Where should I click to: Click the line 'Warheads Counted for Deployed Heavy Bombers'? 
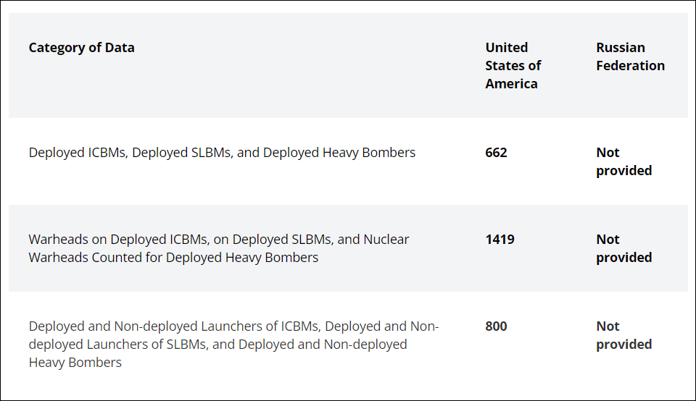tap(173, 258)
